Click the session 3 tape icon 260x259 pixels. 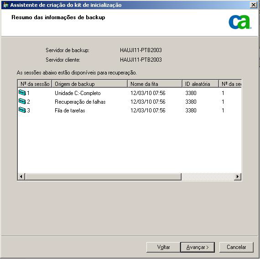22,110
